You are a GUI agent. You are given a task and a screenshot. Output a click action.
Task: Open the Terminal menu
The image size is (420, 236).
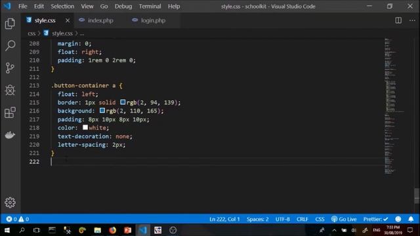pos(150,6)
